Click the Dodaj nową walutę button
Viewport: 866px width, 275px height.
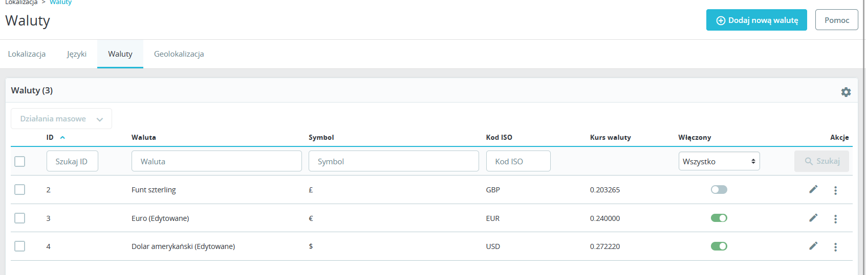756,20
